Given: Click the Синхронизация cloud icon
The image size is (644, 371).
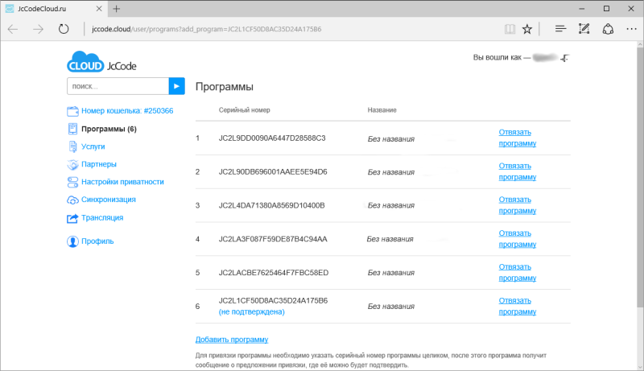Looking at the screenshot, I should pos(72,200).
